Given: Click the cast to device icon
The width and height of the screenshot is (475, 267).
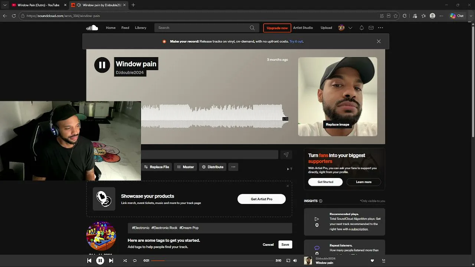Looking at the screenshot, I should point(288,261).
